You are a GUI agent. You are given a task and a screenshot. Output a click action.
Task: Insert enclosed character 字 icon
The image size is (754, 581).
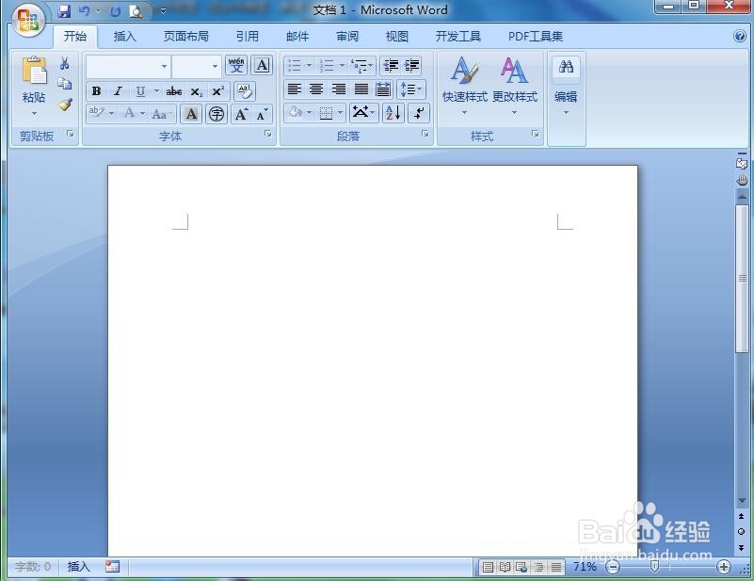click(x=217, y=114)
